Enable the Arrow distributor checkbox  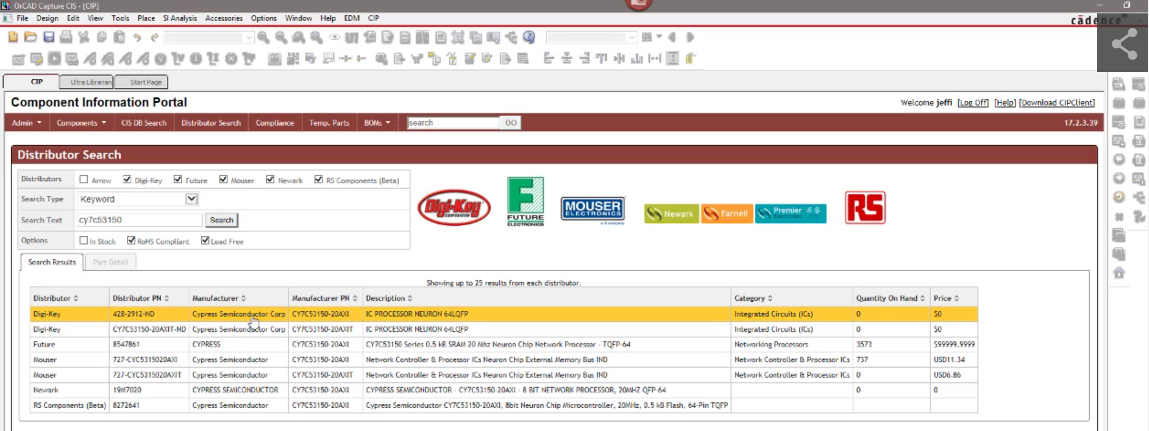(x=84, y=180)
